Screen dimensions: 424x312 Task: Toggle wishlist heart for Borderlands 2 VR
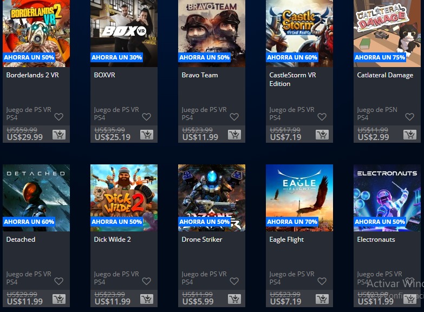pyautogui.click(x=58, y=117)
